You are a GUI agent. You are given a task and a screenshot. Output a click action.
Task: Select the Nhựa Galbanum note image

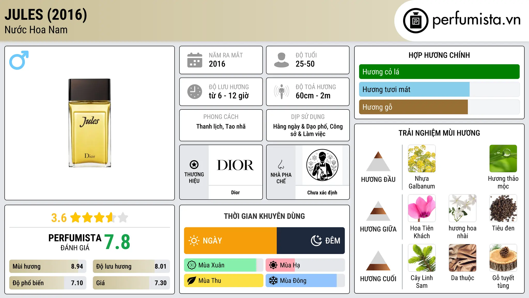(x=422, y=158)
